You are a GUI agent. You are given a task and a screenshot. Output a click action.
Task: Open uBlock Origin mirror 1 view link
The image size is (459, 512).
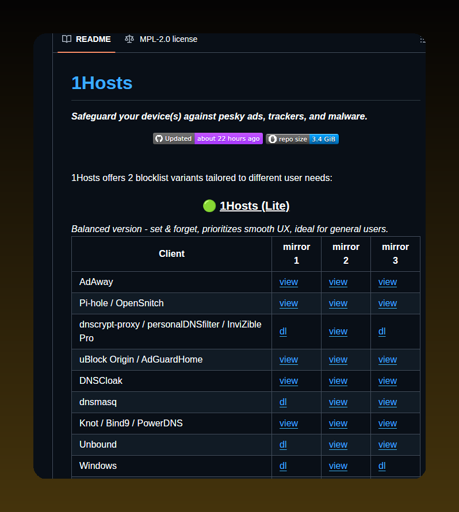point(289,360)
